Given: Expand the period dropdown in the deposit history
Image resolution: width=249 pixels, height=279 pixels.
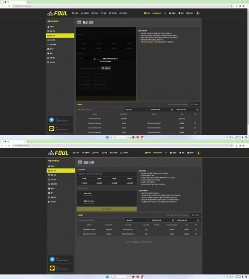Looking at the screenshot, I should (137, 220).
